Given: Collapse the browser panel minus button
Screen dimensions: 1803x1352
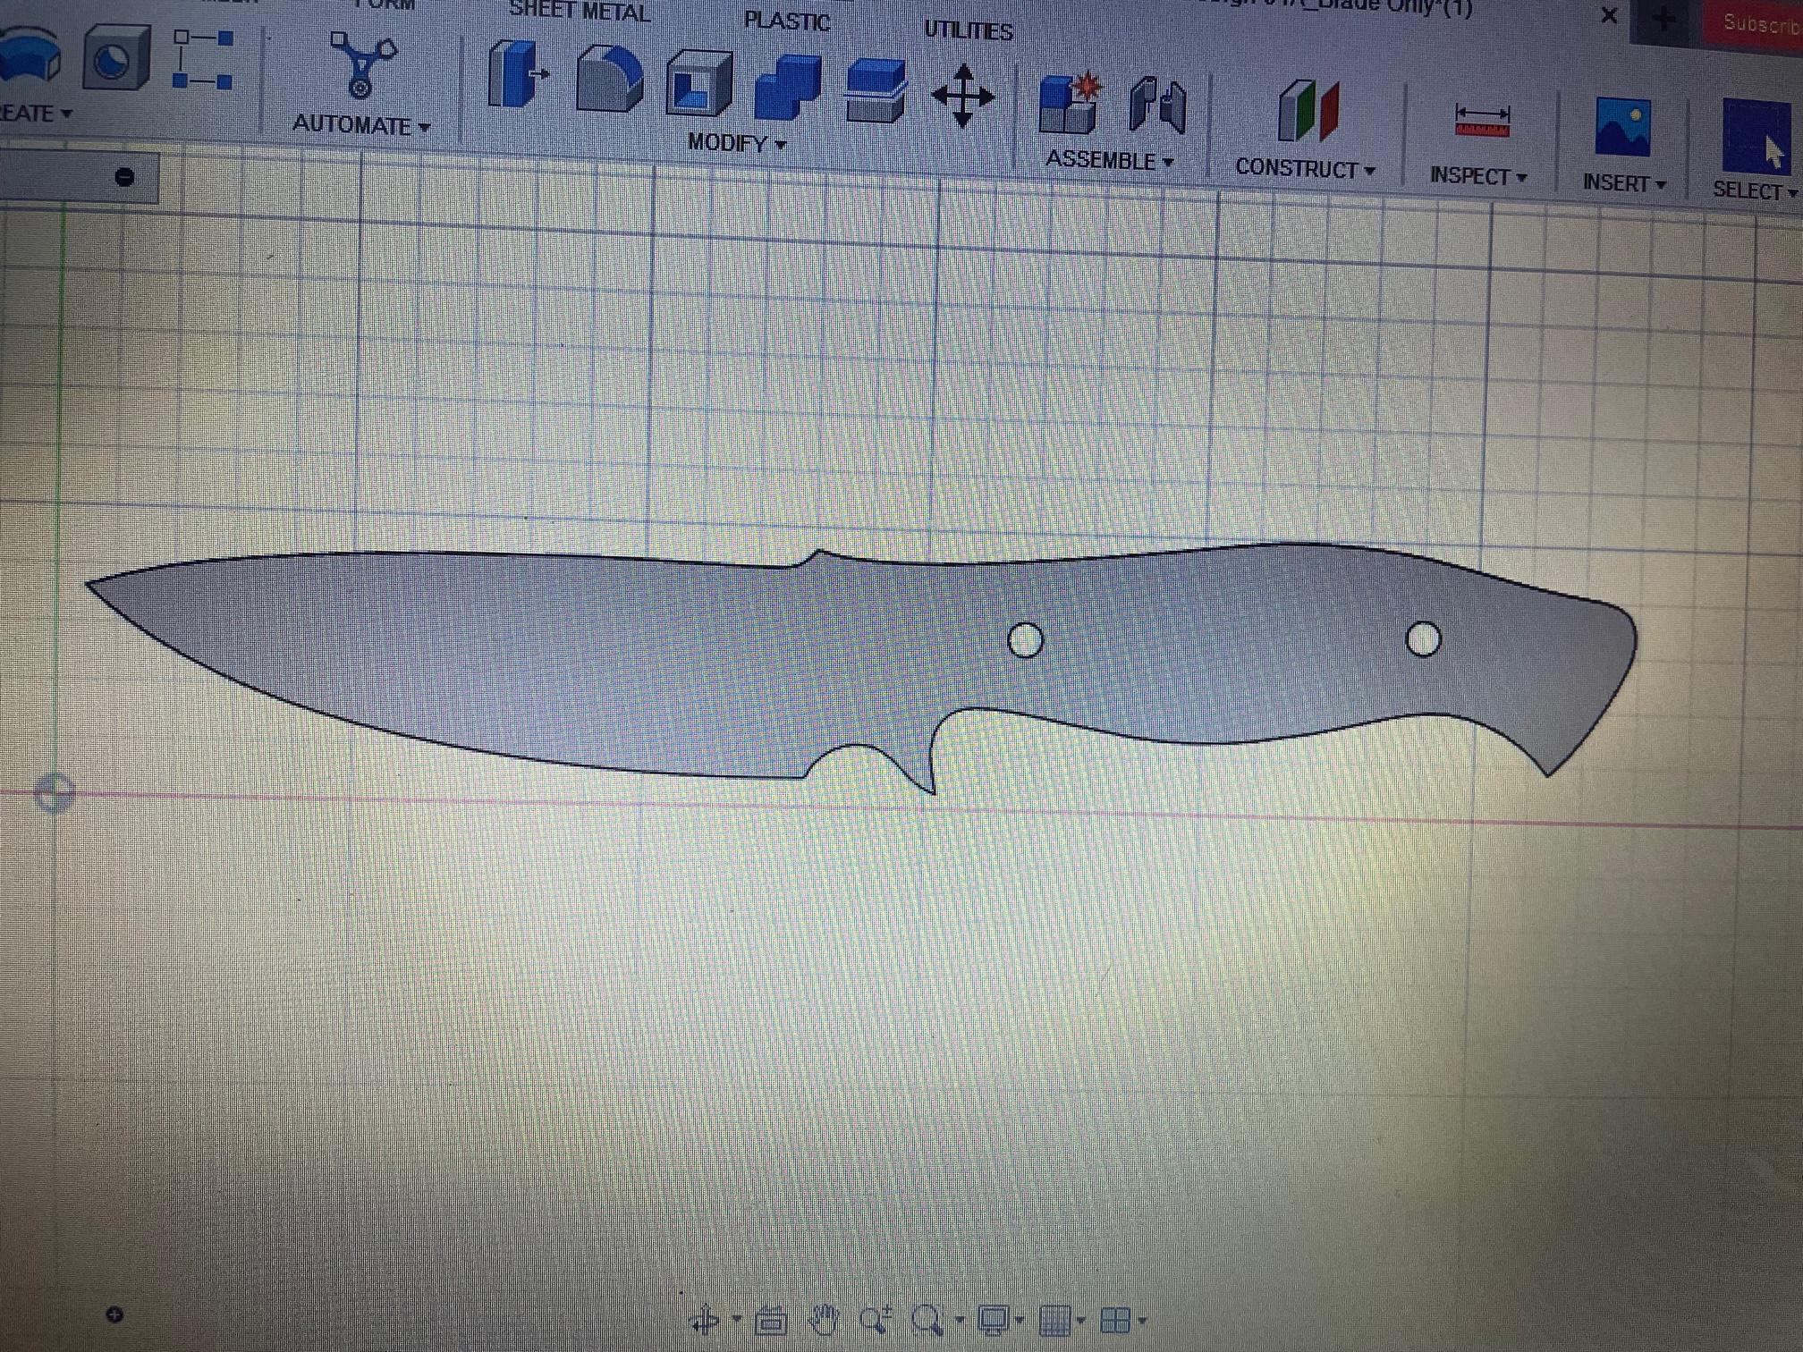Looking at the screenshot, I should pos(124,177).
